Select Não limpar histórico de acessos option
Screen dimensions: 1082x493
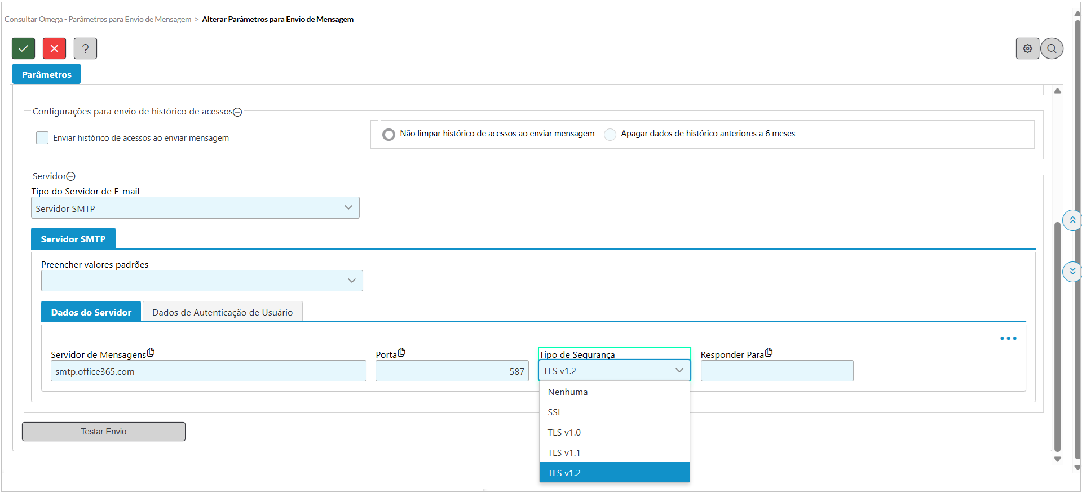point(388,135)
